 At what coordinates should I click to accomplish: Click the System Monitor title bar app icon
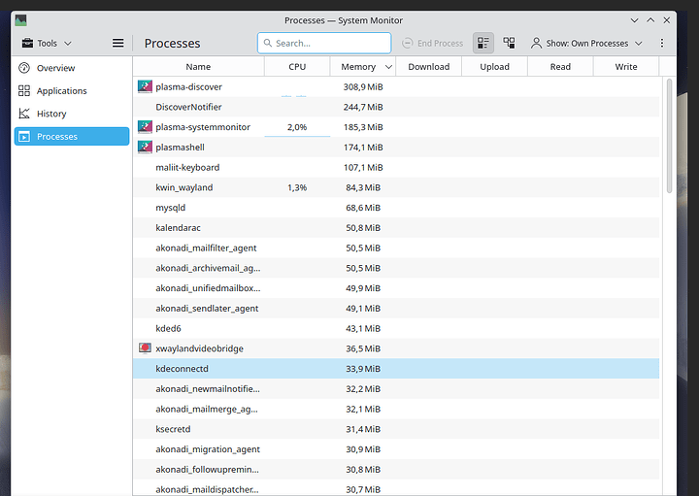click(x=21, y=19)
